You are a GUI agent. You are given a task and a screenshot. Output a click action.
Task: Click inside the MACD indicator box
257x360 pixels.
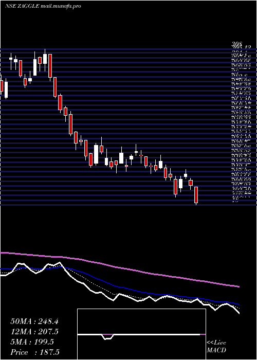click(141, 334)
